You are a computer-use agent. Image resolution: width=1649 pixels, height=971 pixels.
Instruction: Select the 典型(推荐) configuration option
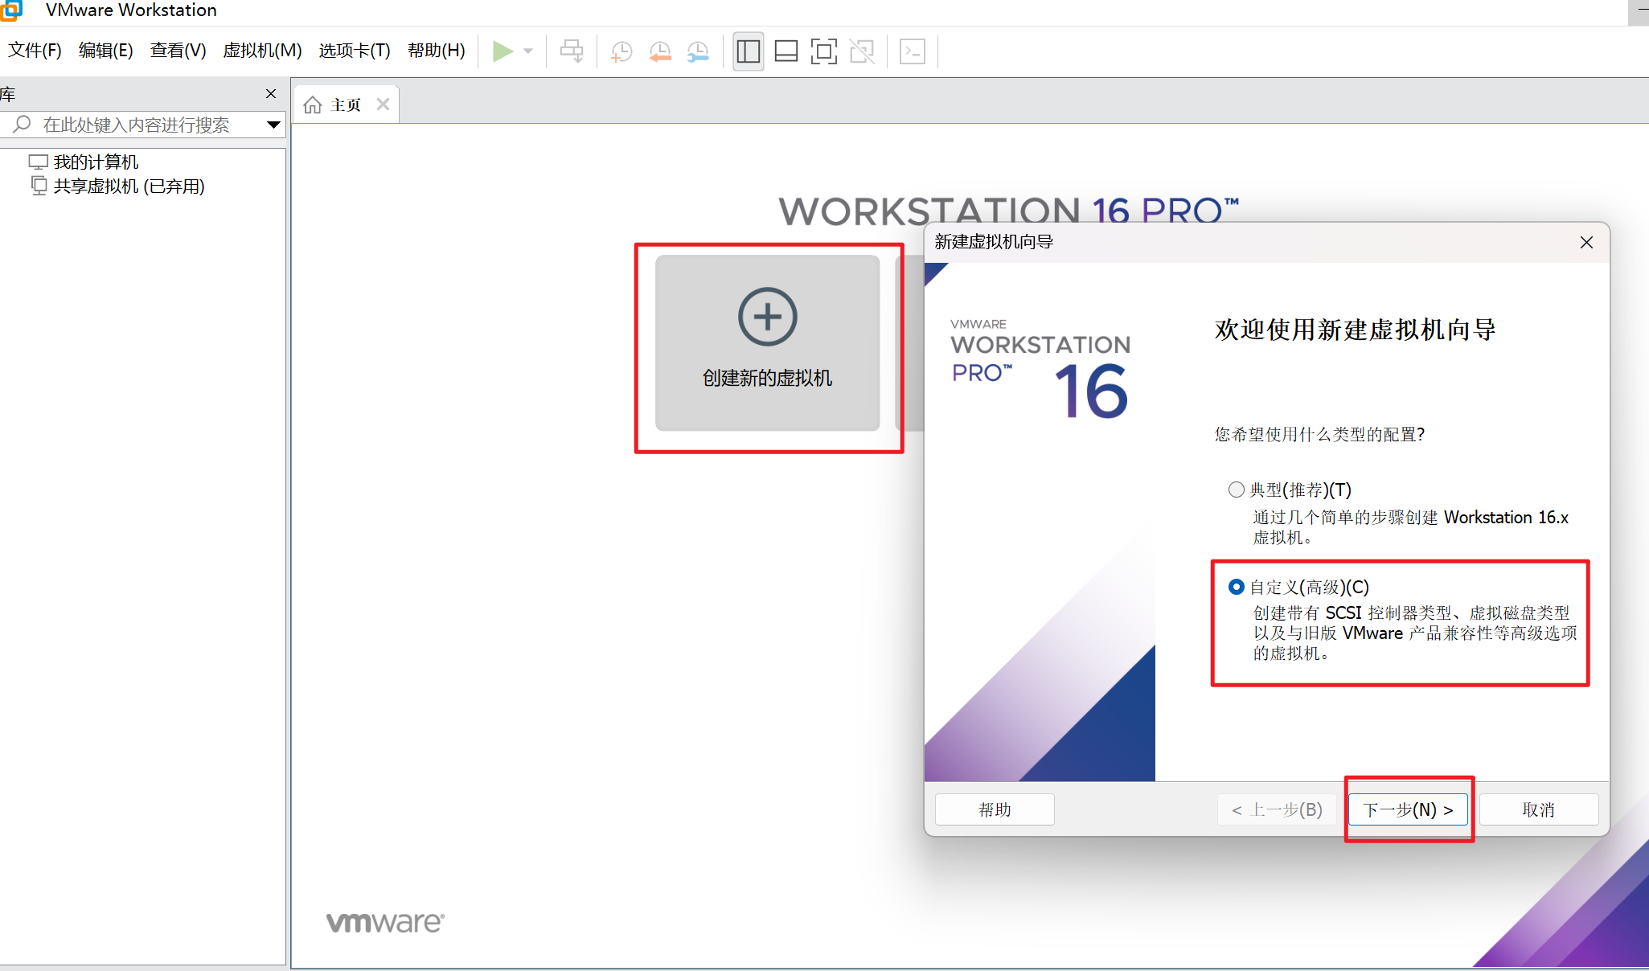(x=1236, y=490)
